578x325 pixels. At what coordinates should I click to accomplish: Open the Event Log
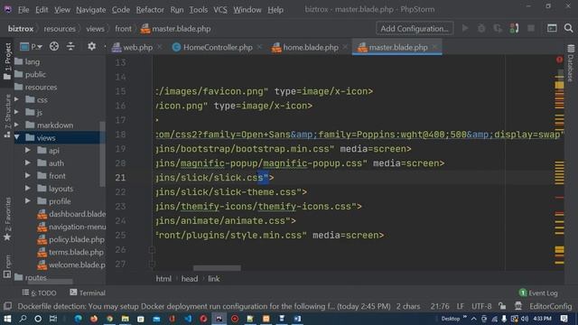(x=538, y=293)
